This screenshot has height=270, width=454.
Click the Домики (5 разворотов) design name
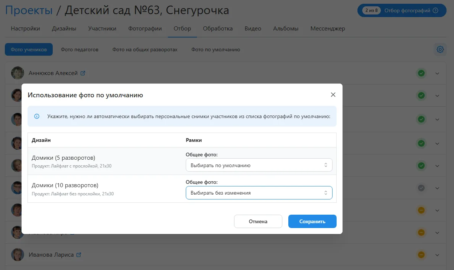(x=64, y=158)
